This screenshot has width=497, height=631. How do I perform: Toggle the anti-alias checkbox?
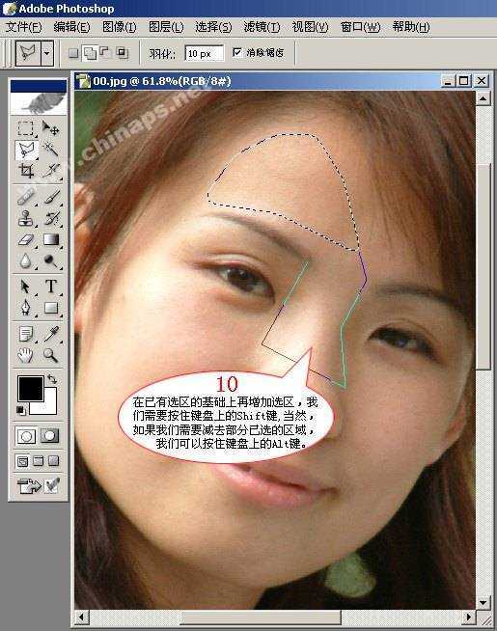tap(237, 52)
